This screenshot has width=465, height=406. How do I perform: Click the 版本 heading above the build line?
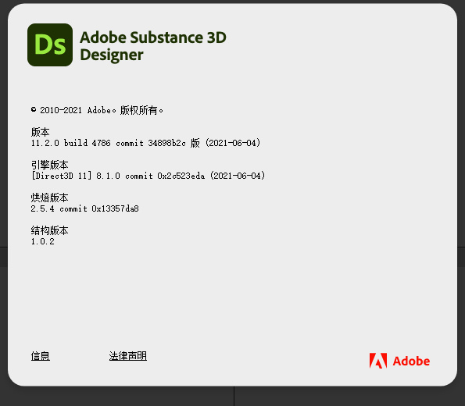pos(41,132)
